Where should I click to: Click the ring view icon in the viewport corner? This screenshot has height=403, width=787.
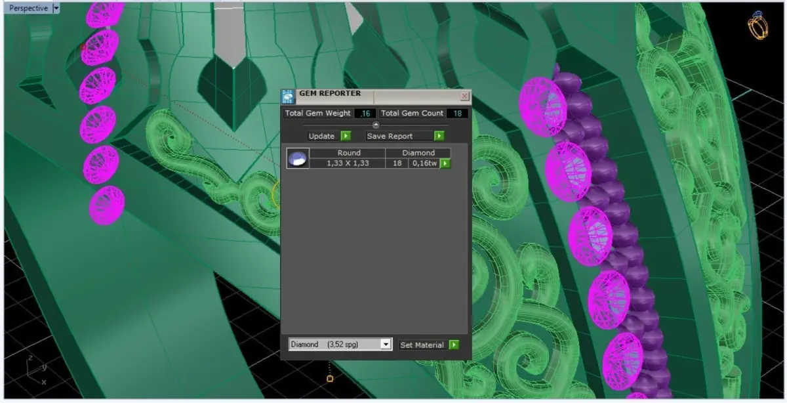(759, 26)
